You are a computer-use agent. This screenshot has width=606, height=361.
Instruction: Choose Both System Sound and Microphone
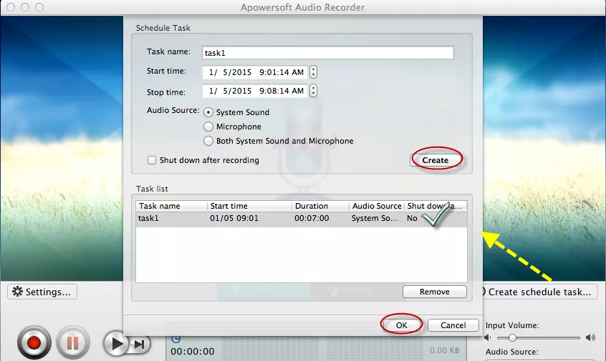tap(208, 141)
